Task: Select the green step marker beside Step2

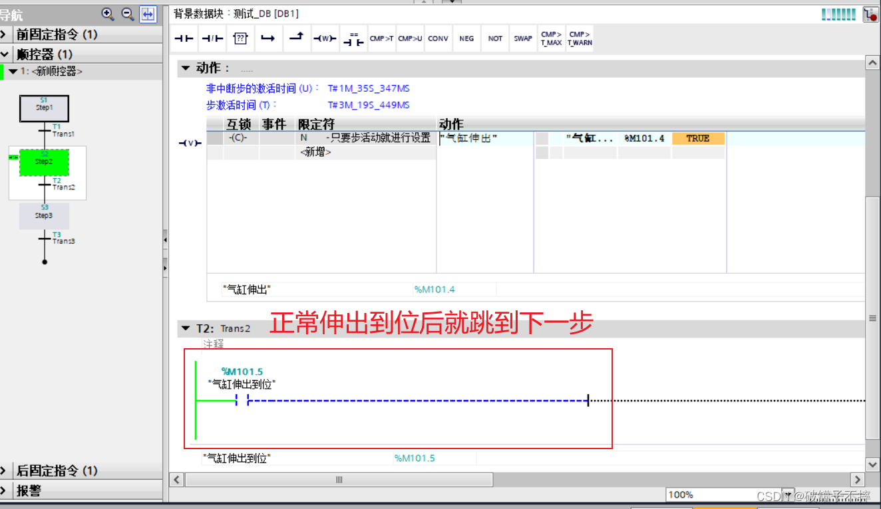Action: click(x=13, y=157)
